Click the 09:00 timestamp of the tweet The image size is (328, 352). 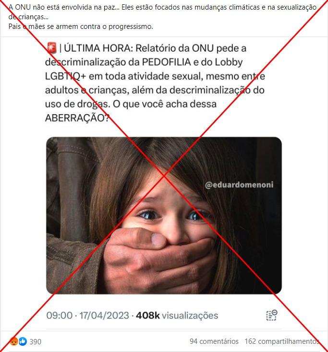(60, 315)
